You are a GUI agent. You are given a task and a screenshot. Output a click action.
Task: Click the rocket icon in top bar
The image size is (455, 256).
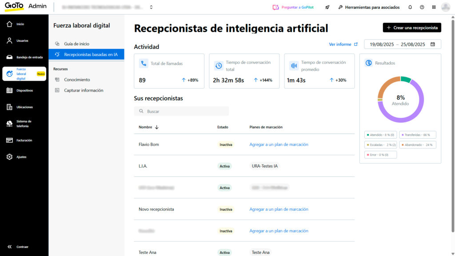(327, 7)
